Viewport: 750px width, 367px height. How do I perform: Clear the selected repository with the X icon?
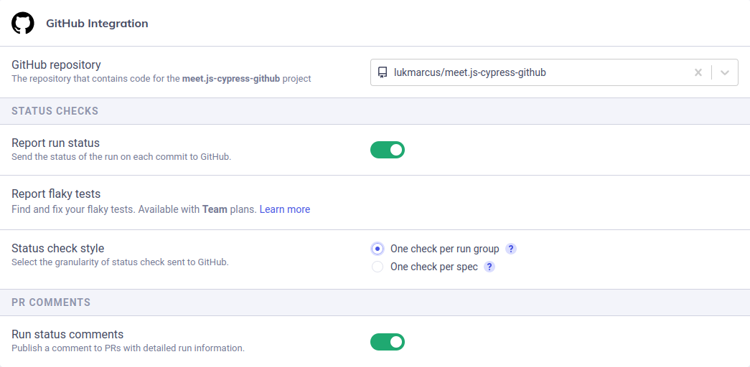pyautogui.click(x=698, y=72)
